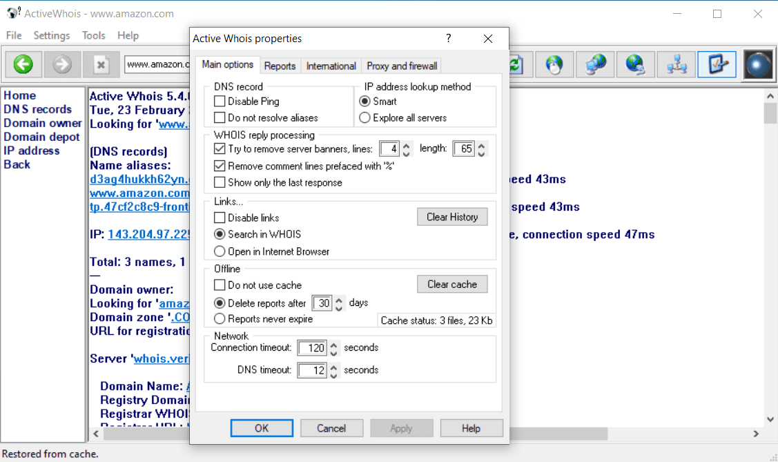Click the horizontal scrollbar right arrow
This screenshot has width=778, height=462.
tap(756, 434)
